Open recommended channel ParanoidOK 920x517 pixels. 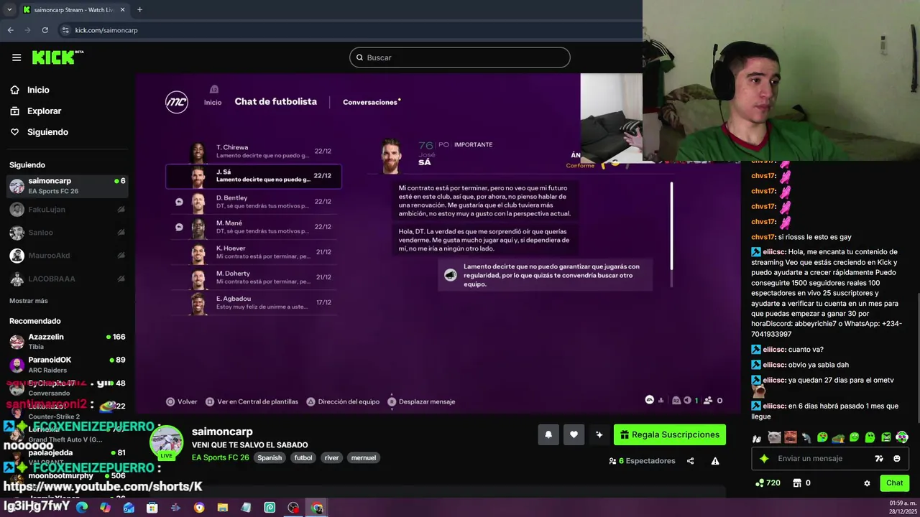67,365
